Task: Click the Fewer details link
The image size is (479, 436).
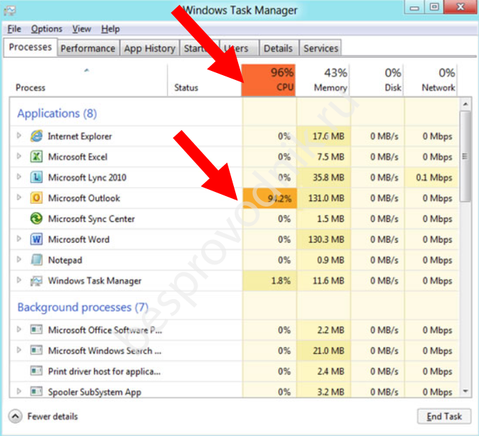Action: point(52,417)
